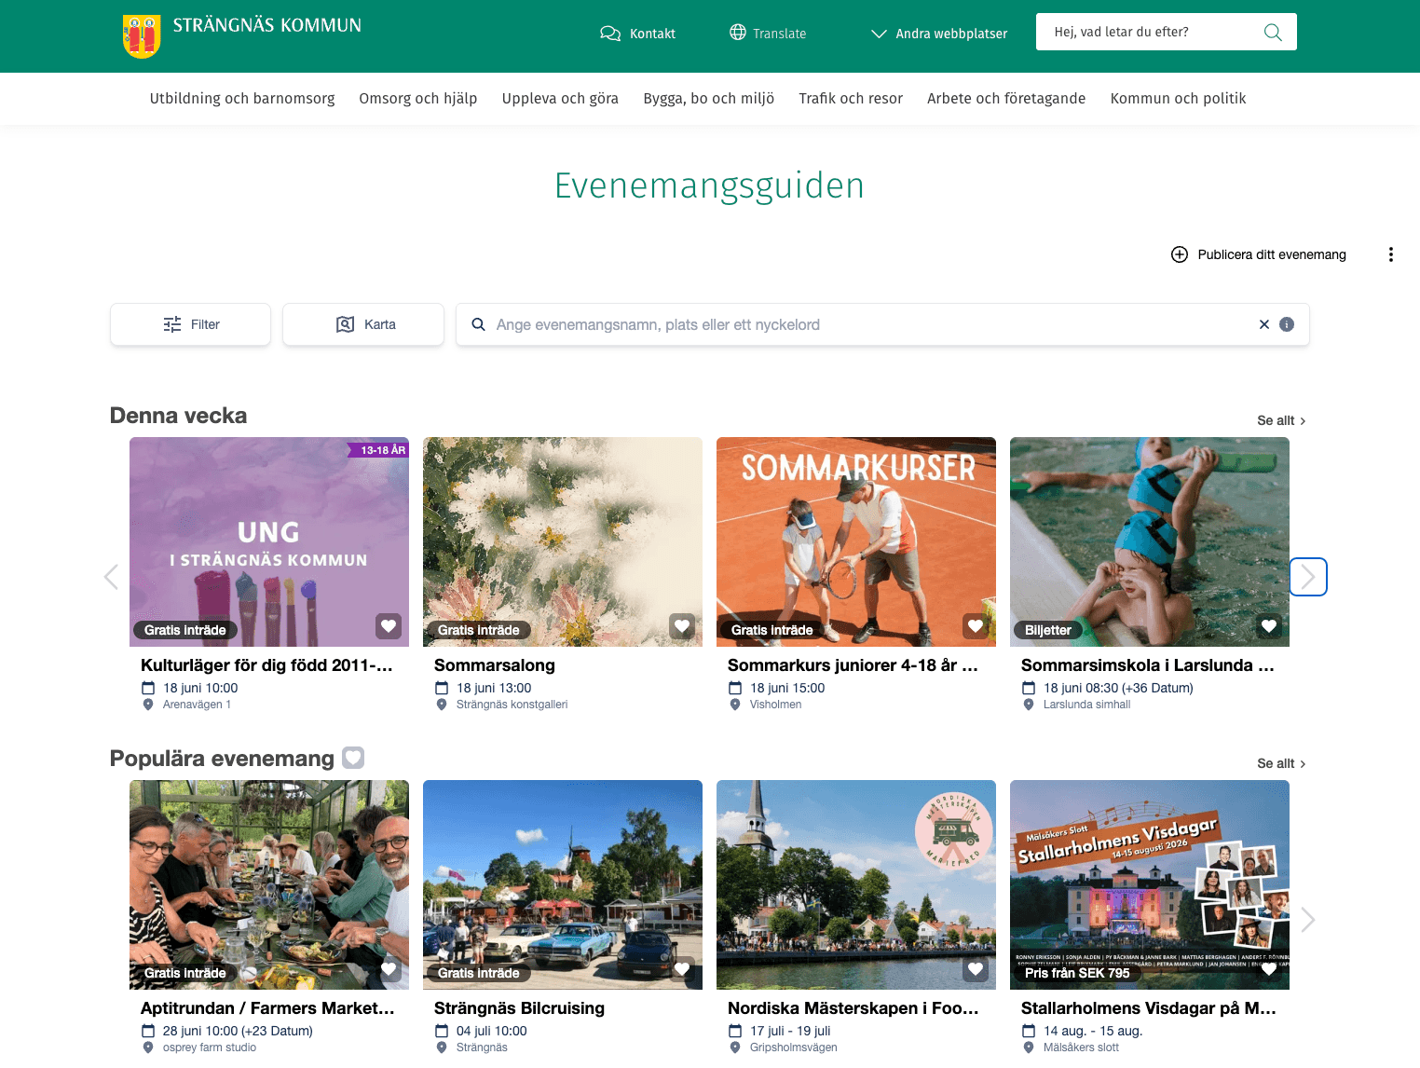Favorite the Kulturläger event with the heart icon

click(389, 626)
